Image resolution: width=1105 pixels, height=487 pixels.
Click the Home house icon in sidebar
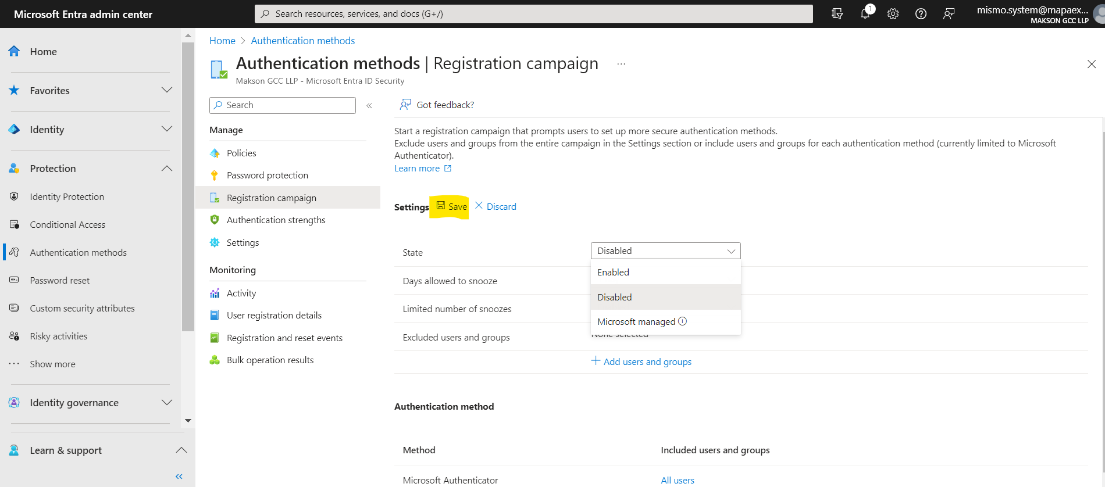(15, 51)
